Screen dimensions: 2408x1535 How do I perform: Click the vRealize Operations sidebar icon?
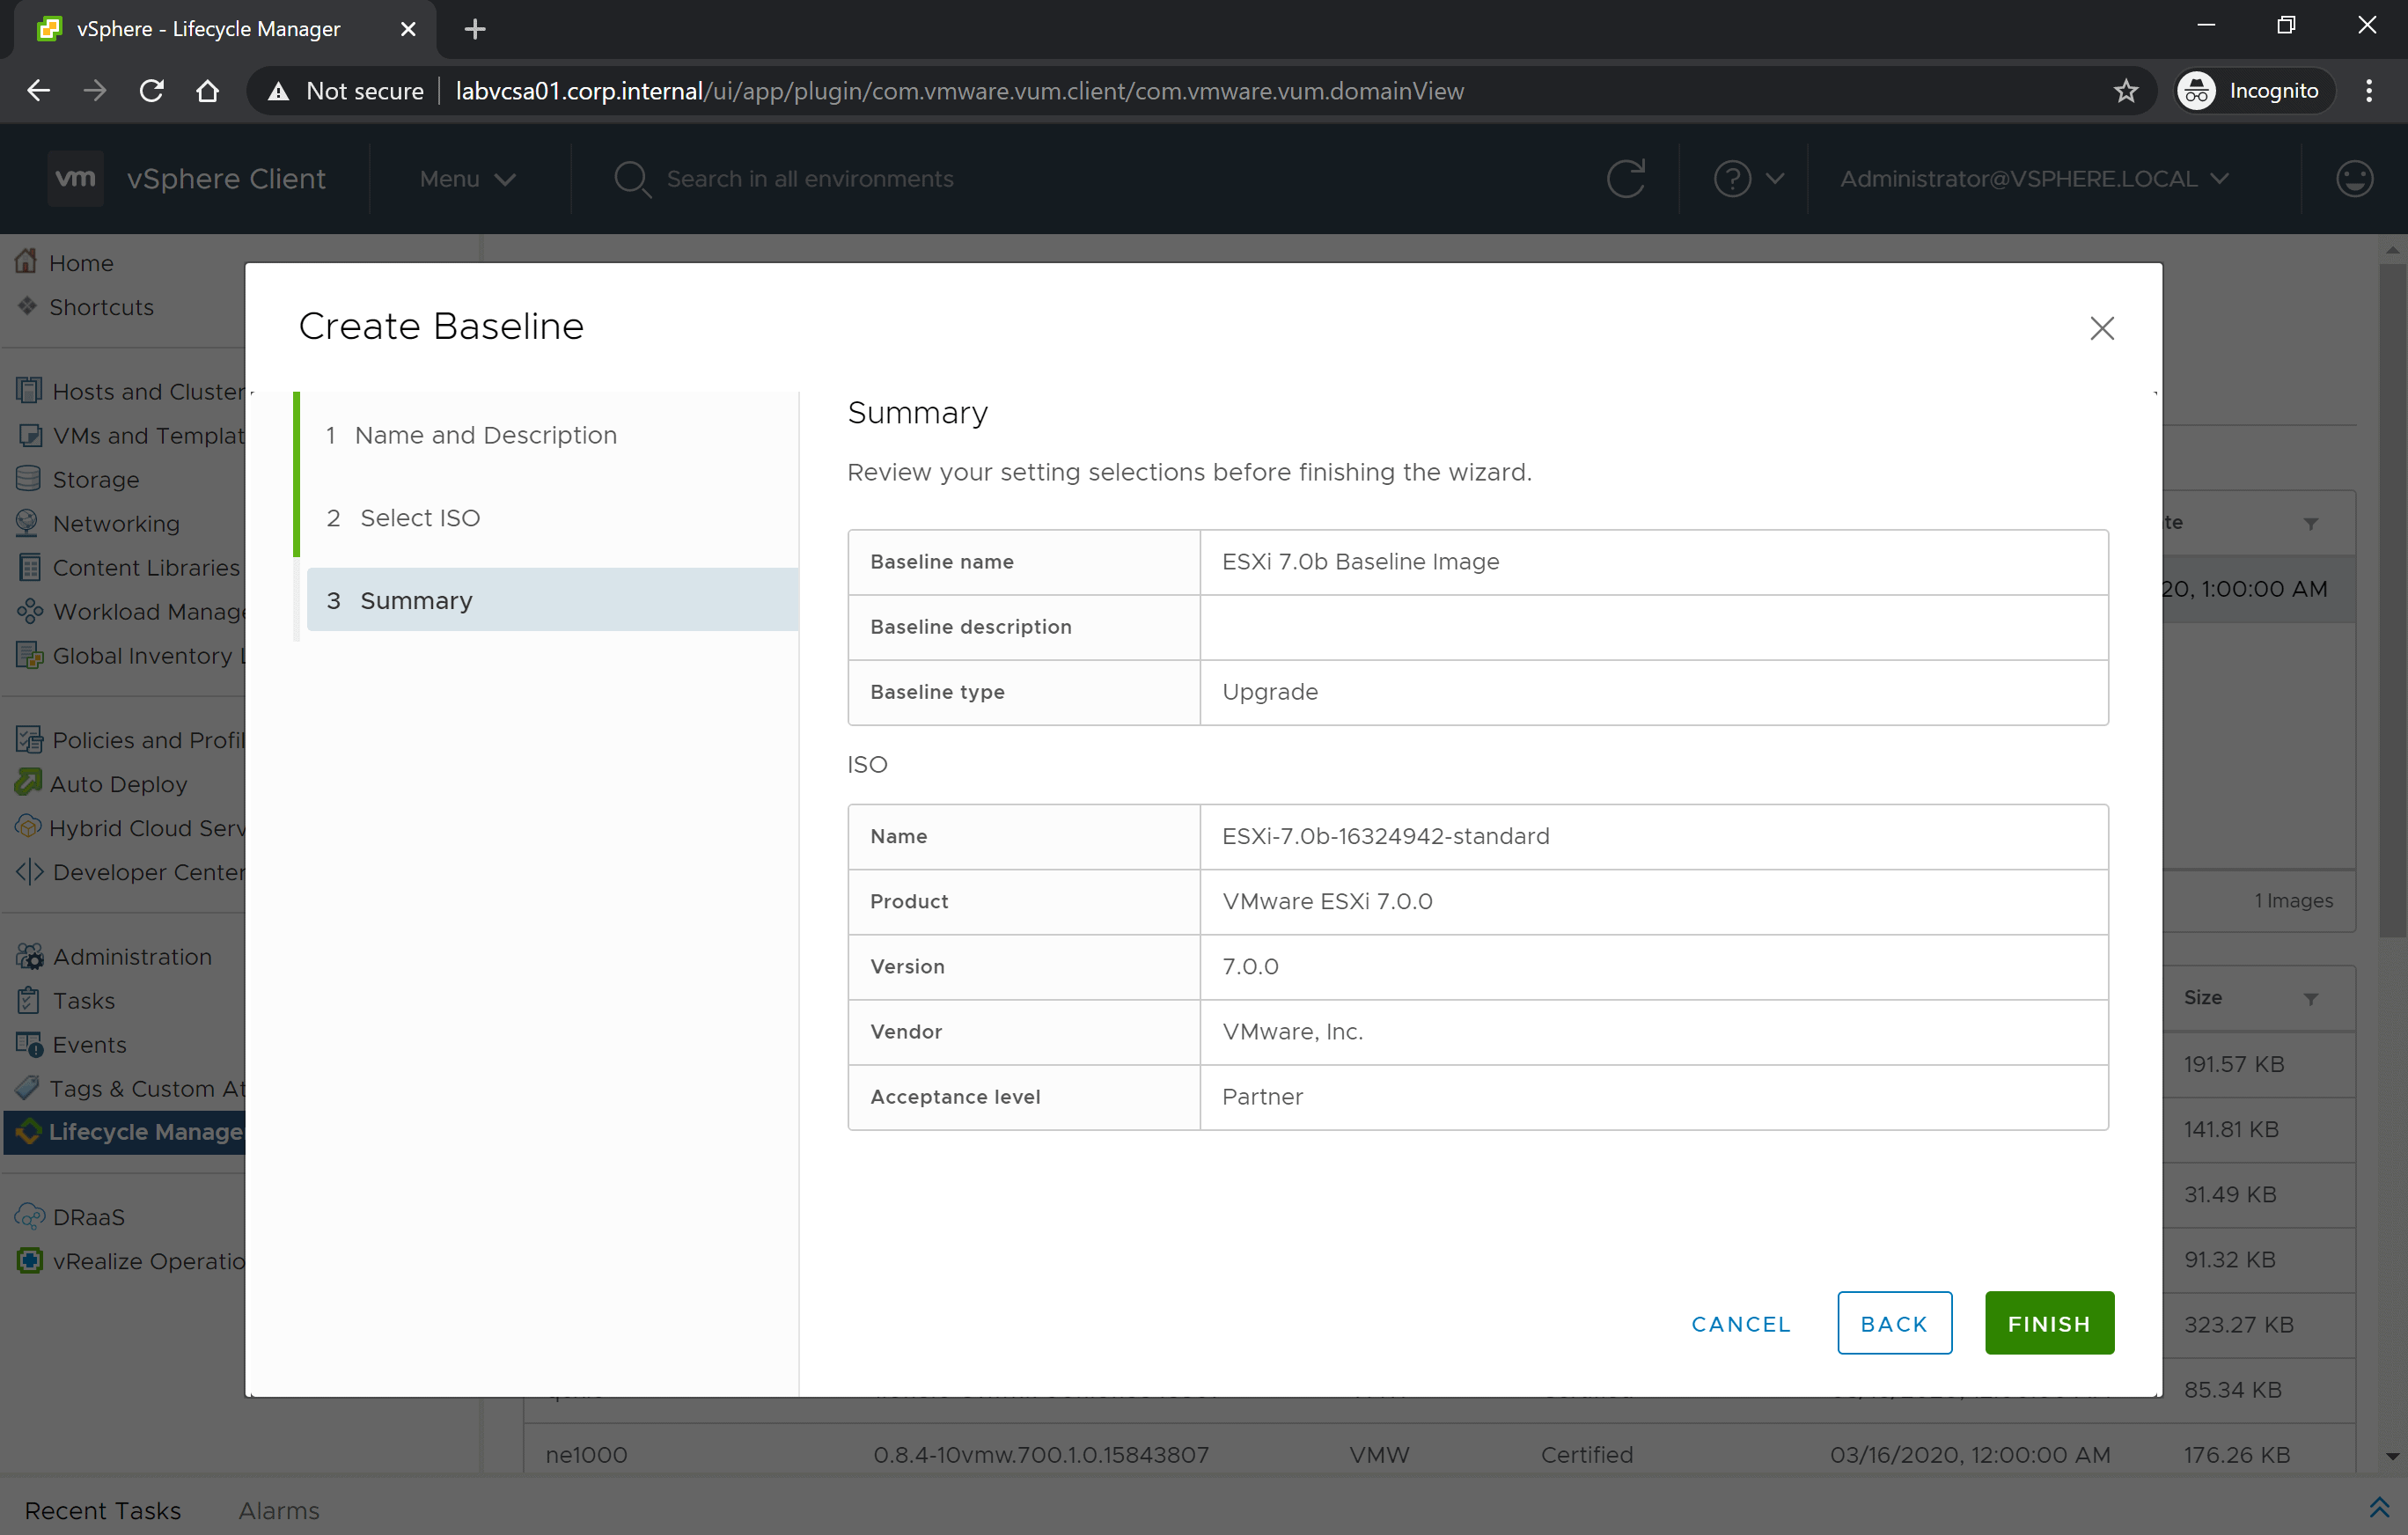30,1260
